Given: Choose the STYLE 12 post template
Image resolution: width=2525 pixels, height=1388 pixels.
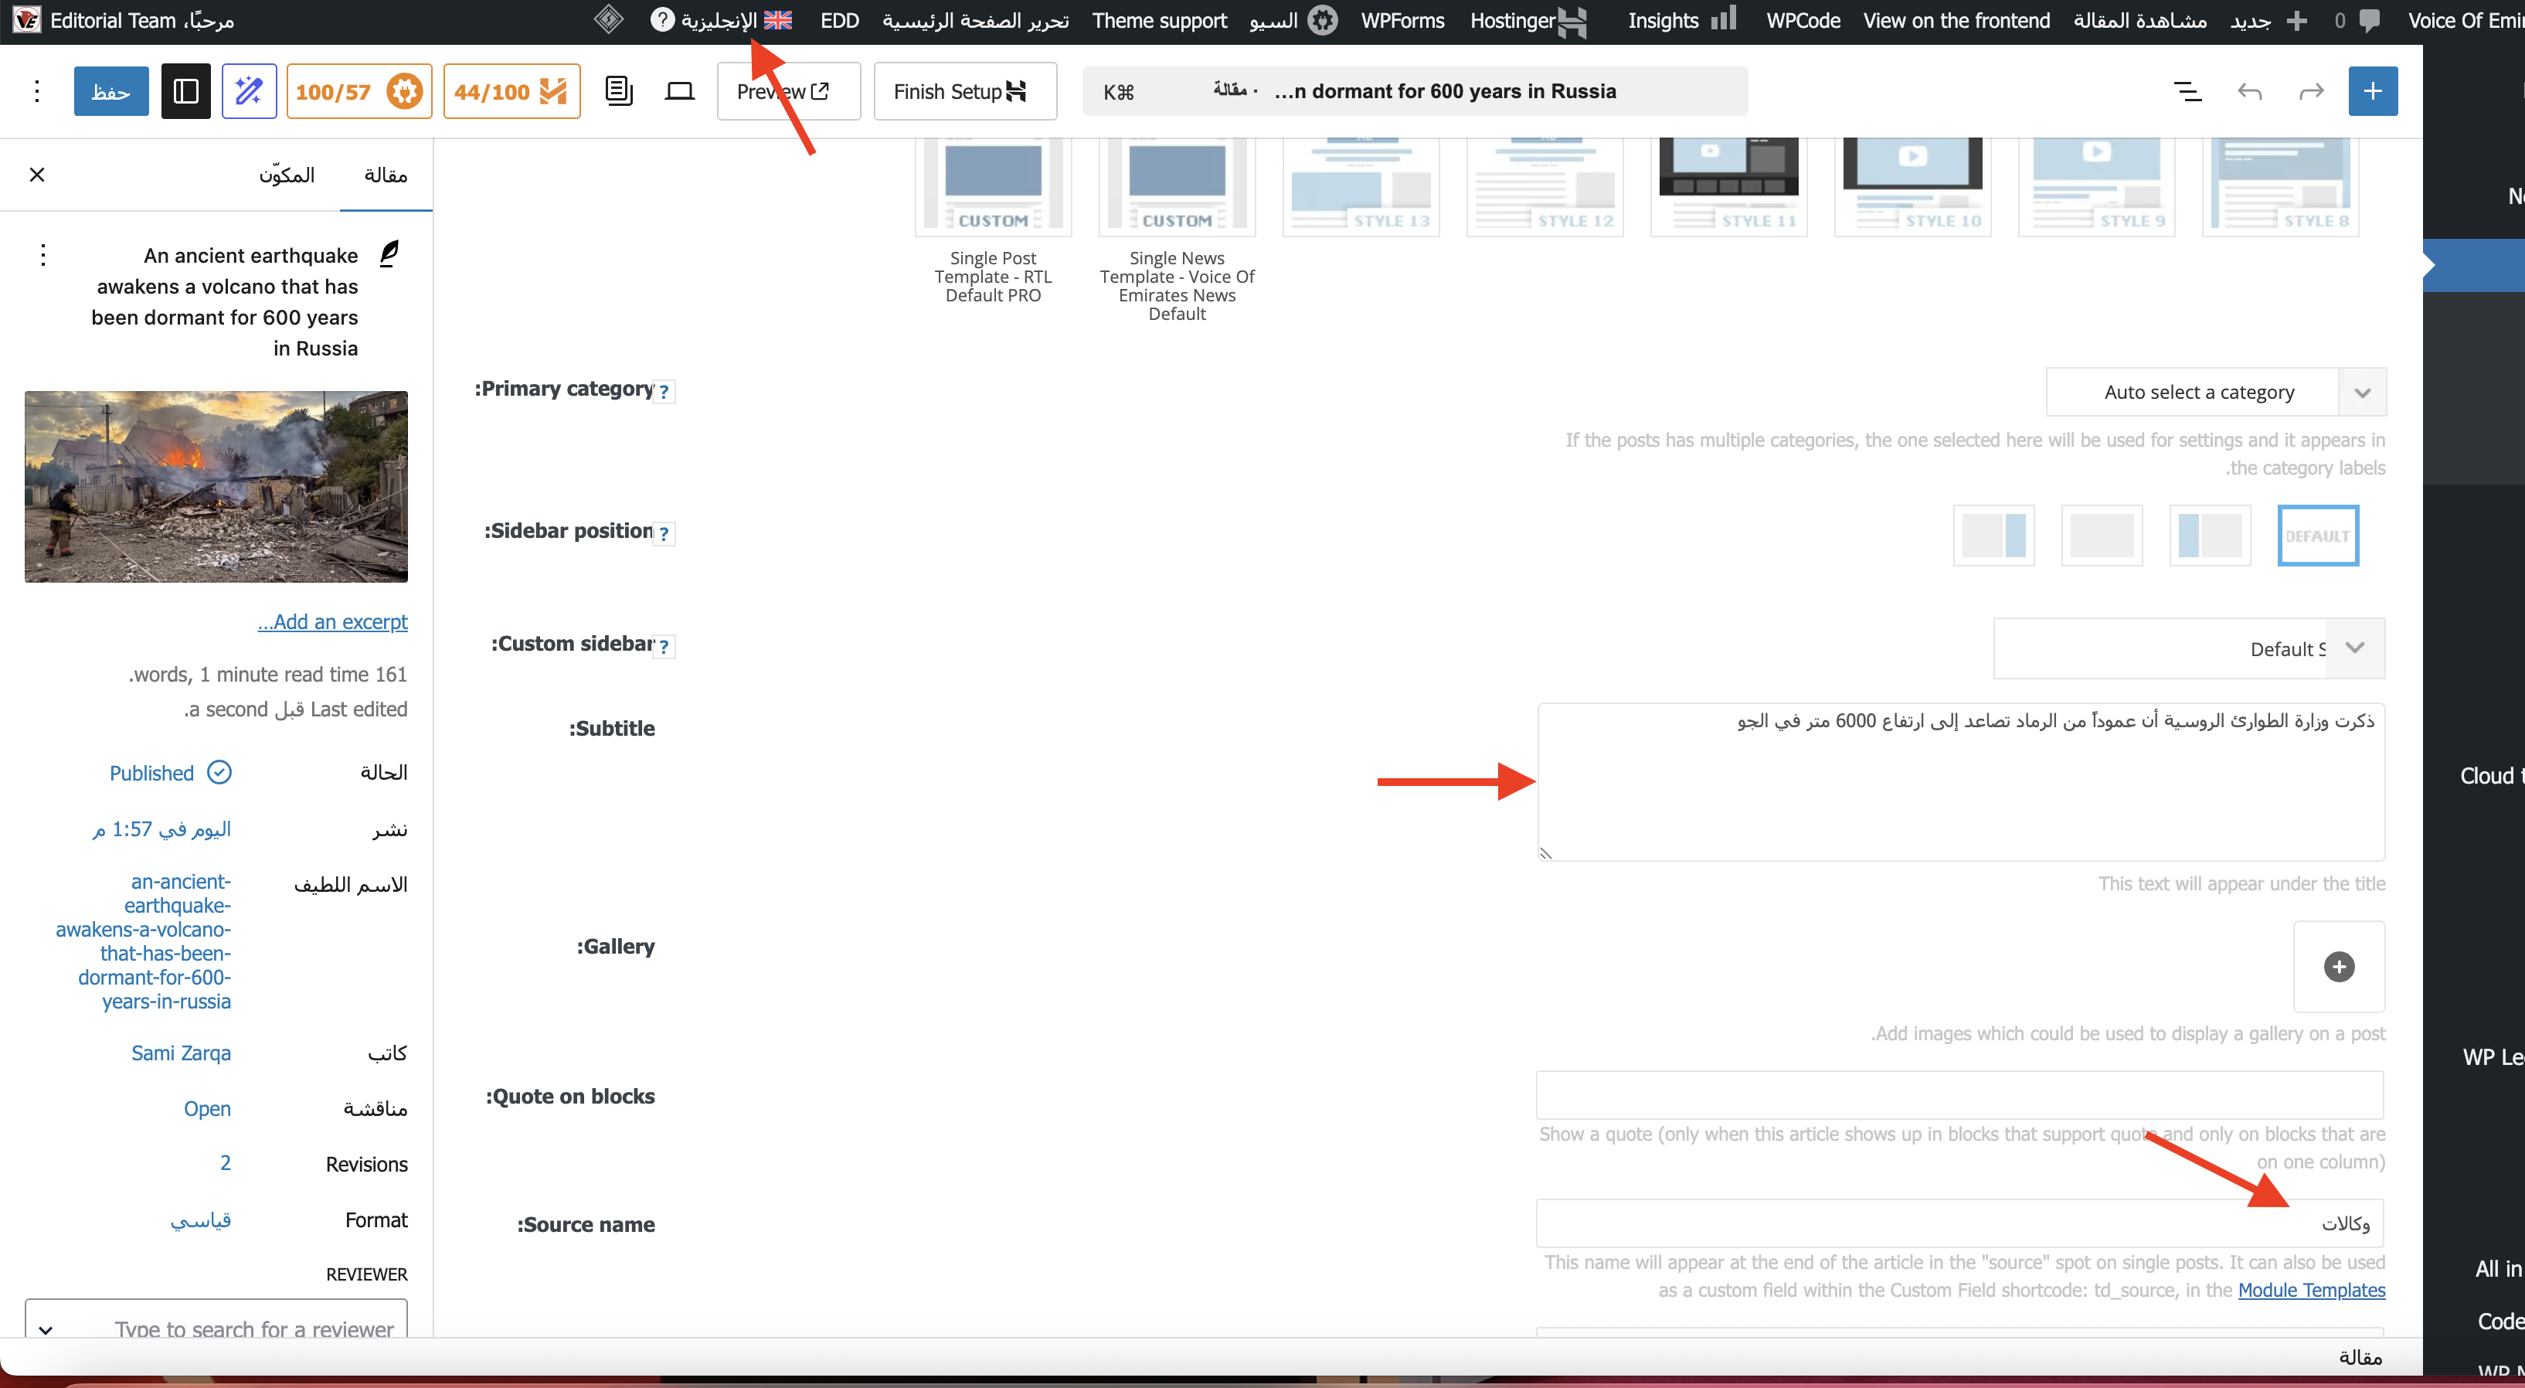Looking at the screenshot, I should point(1545,186).
